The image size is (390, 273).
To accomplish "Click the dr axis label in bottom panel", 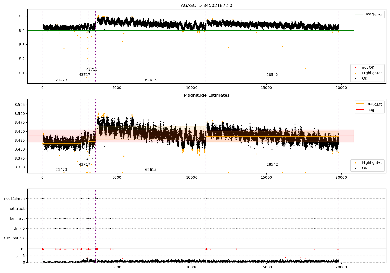I will coord(17,256).
